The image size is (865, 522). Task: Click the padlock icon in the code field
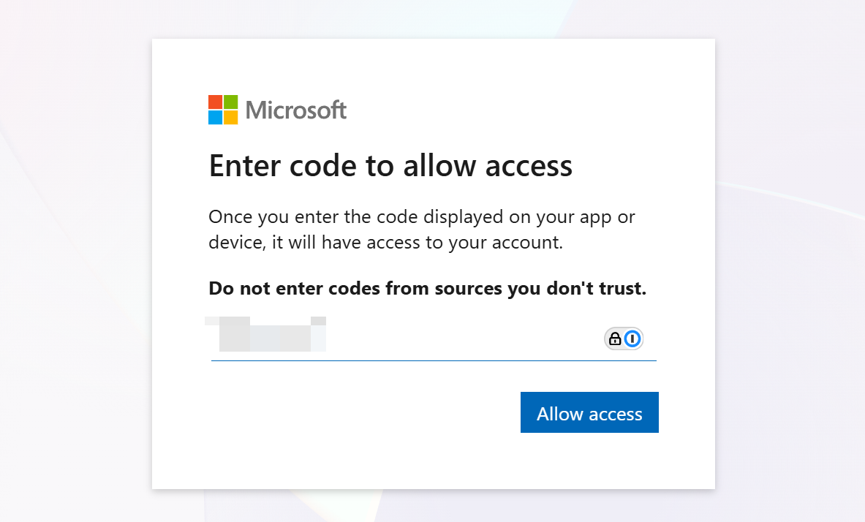pyautogui.click(x=615, y=338)
